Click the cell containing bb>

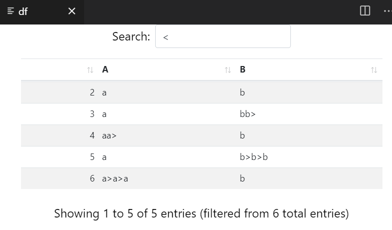[248, 114]
